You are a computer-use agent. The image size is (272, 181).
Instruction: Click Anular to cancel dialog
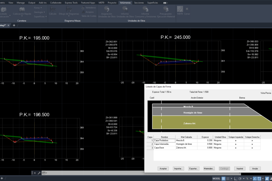click(255, 169)
